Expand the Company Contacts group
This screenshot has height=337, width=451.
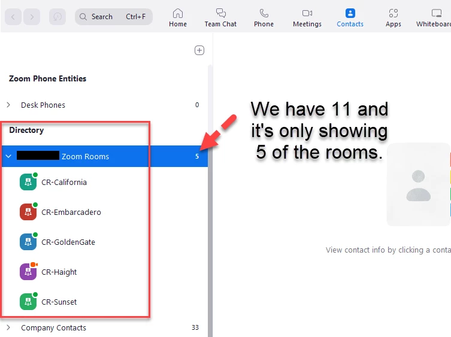[x=8, y=327]
